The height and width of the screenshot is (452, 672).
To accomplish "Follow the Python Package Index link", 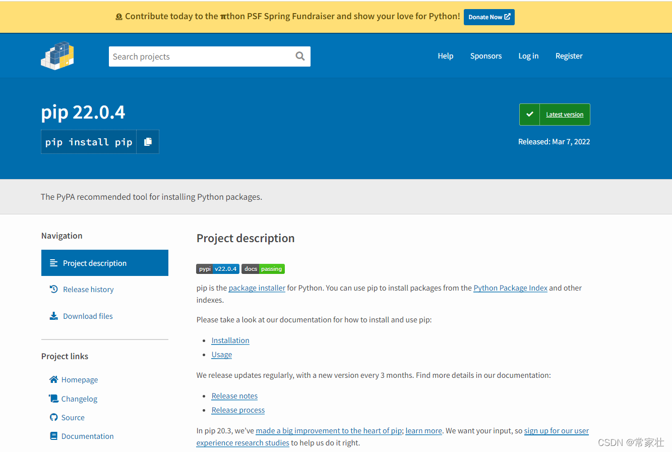I will (x=511, y=288).
